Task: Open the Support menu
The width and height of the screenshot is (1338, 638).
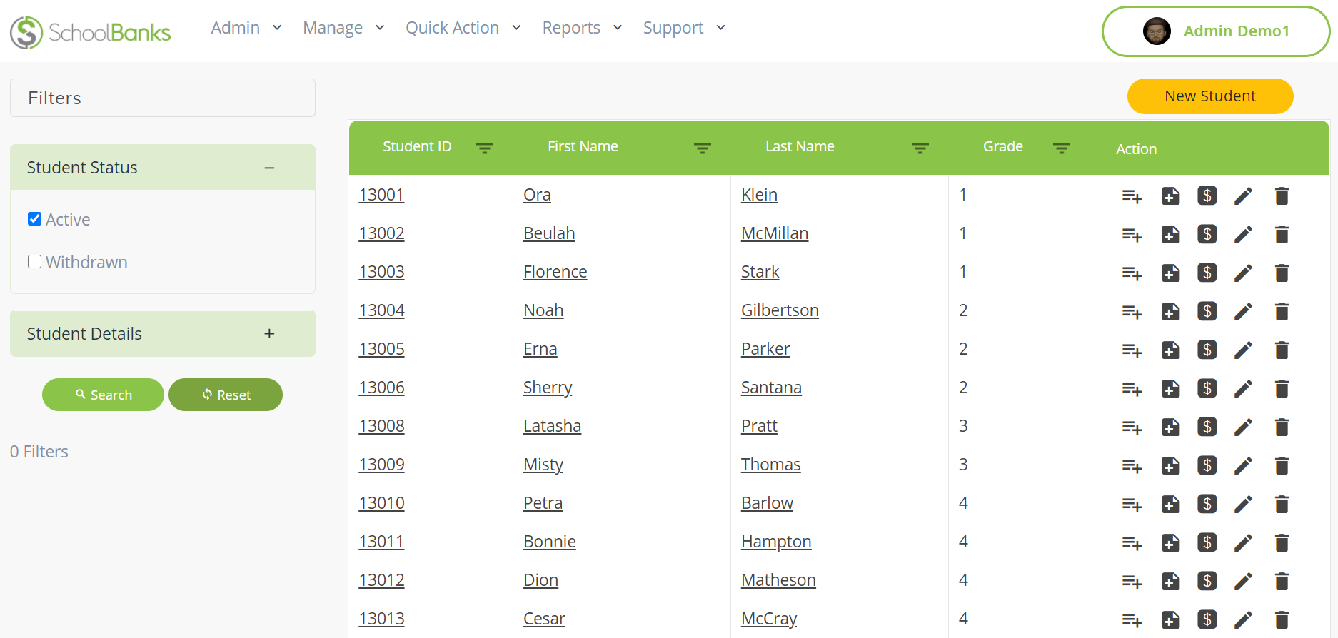Action: [684, 28]
